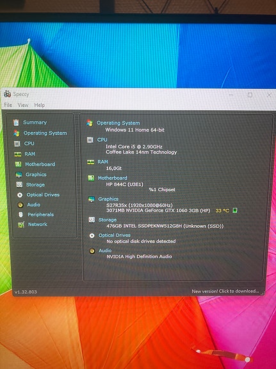Open the File menu

click(x=8, y=105)
